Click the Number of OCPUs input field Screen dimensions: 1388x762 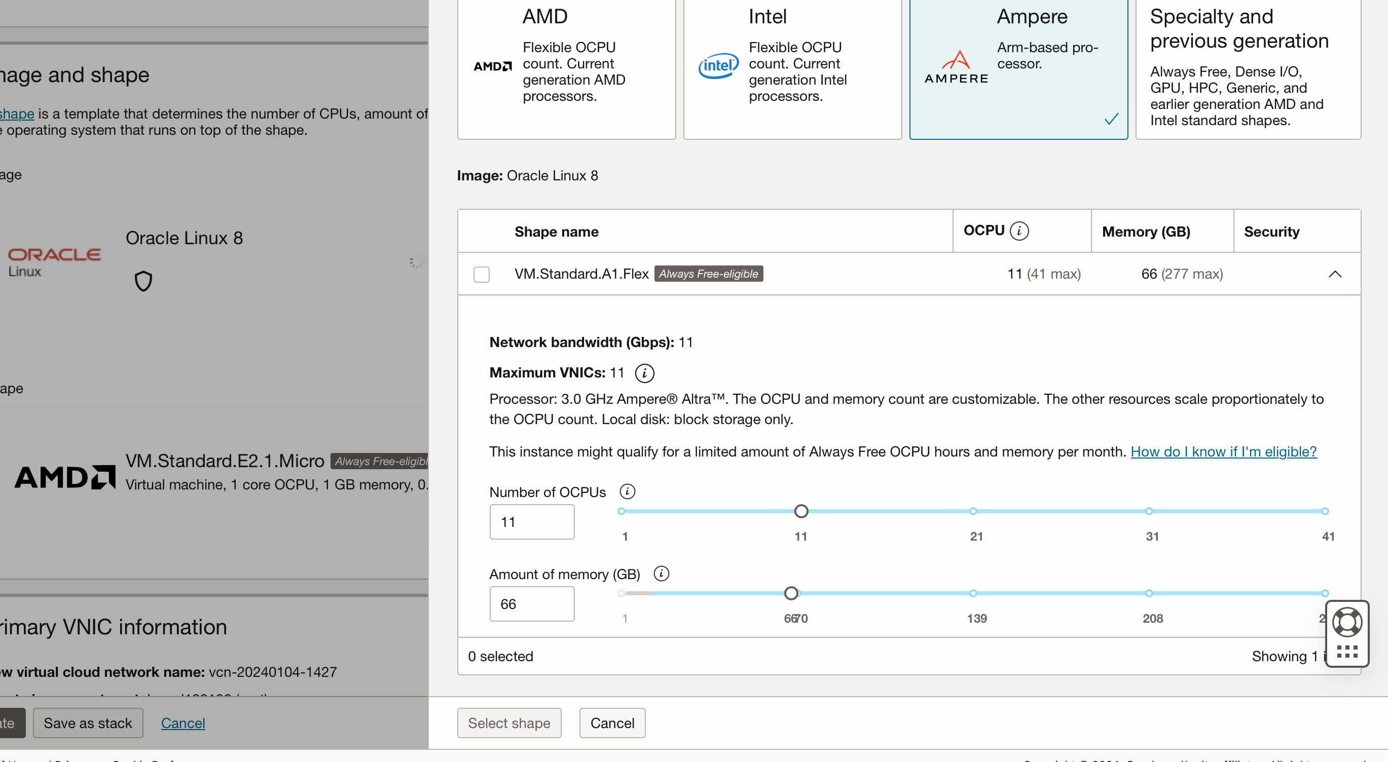532,522
